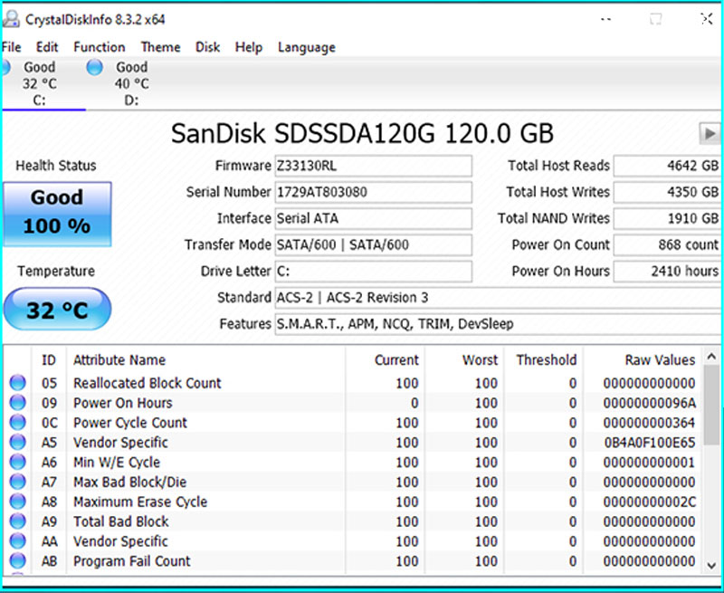The width and height of the screenshot is (724, 593).
Task: Click the status orb beside Power On Hours
Action: 17,403
